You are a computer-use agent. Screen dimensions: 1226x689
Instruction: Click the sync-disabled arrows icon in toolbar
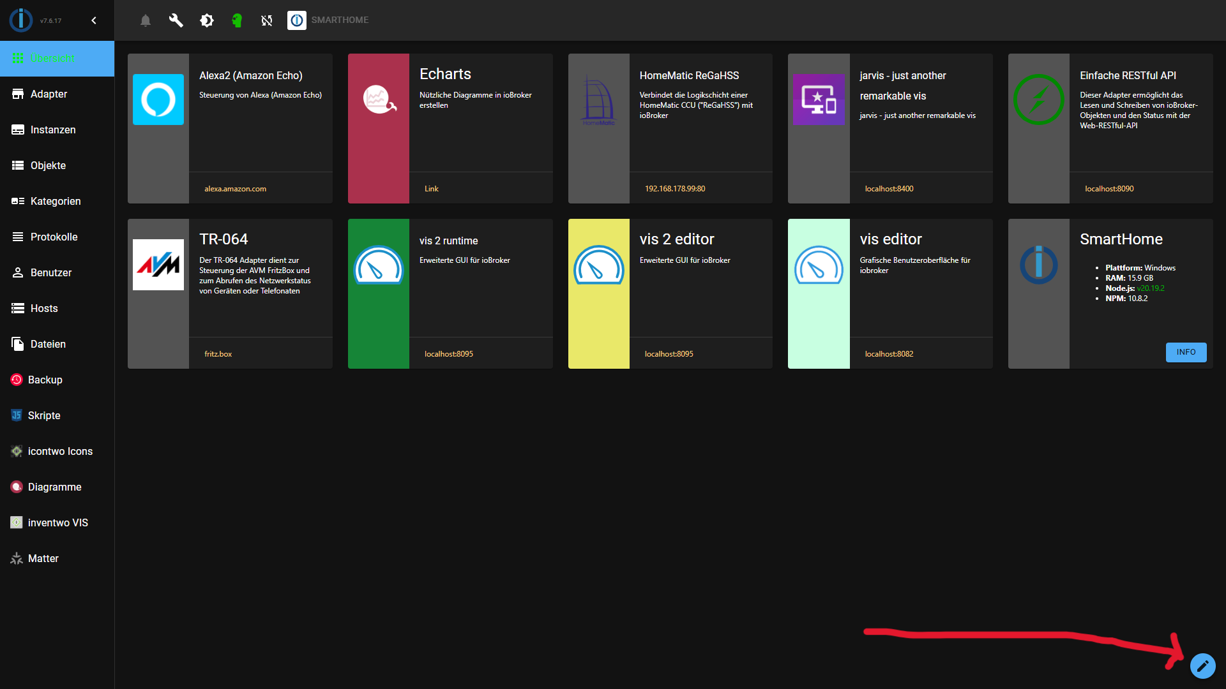pyautogui.click(x=267, y=20)
